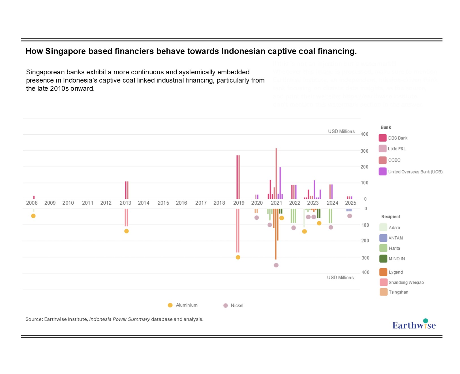Click the Lotte F&L legend swatch
The width and height of the screenshot is (460, 374).
[382, 149]
